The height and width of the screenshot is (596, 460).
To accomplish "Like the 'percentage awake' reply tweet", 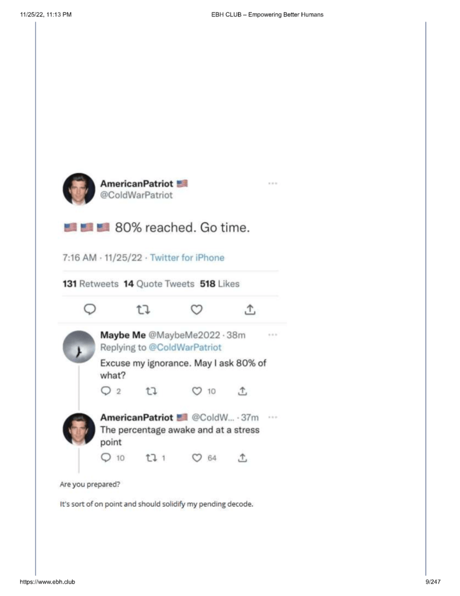I will 195,458.
